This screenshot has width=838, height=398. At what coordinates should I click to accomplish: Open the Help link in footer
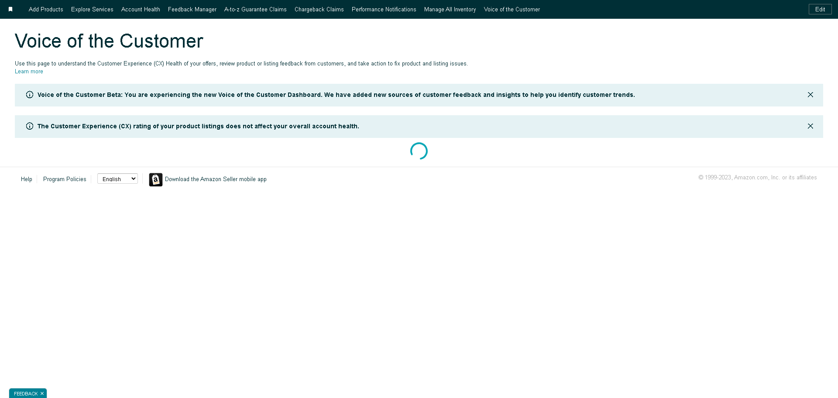tap(27, 179)
